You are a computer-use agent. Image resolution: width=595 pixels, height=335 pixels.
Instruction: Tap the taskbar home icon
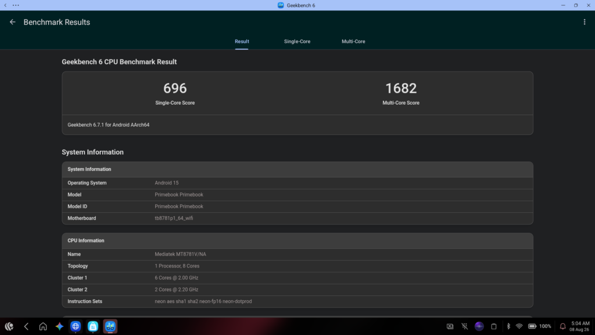43,326
